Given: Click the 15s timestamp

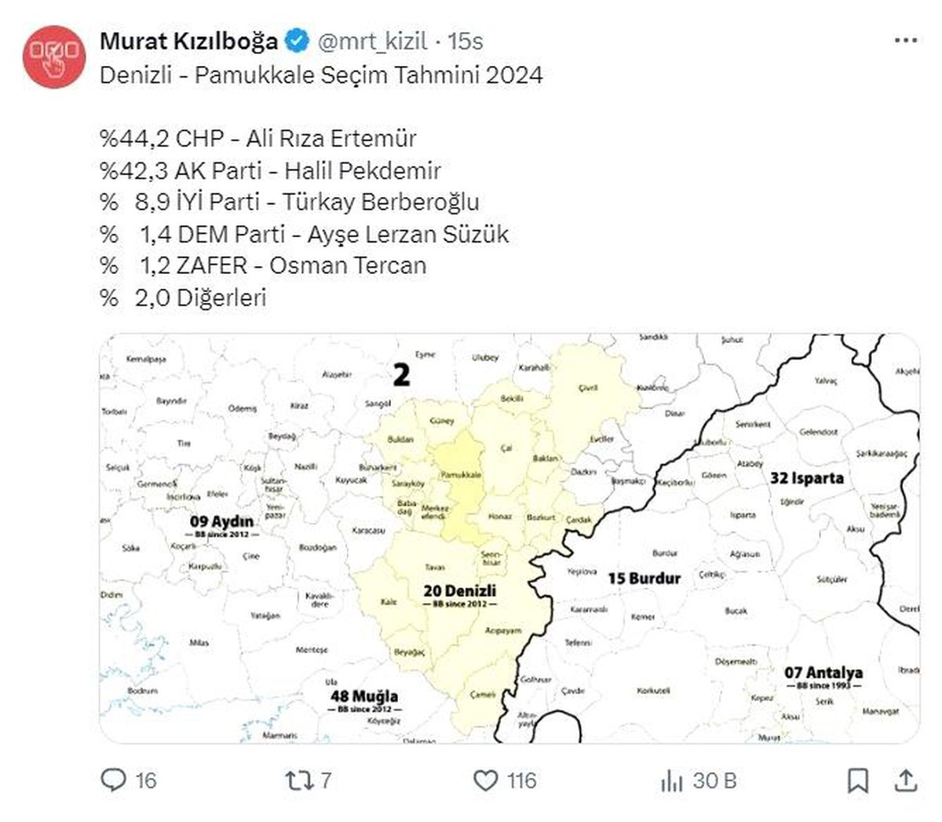Looking at the screenshot, I should [x=466, y=41].
